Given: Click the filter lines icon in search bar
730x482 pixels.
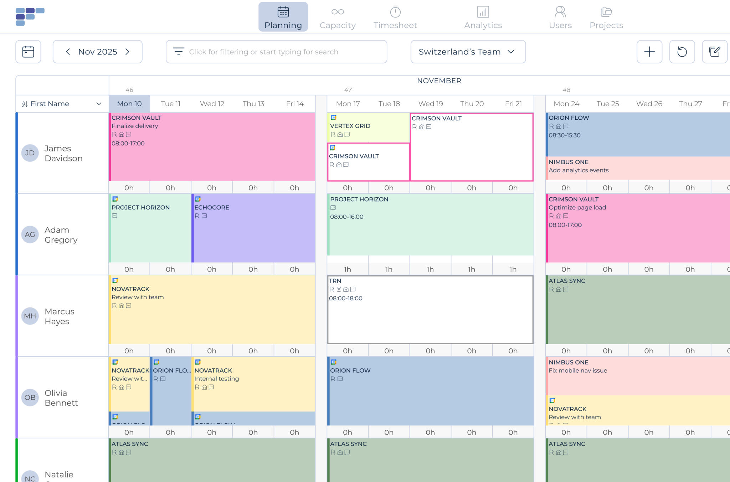Looking at the screenshot, I should [x=178, y=52].
